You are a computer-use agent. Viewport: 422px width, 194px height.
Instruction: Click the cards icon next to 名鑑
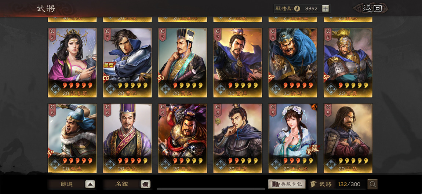coord(145,184)
